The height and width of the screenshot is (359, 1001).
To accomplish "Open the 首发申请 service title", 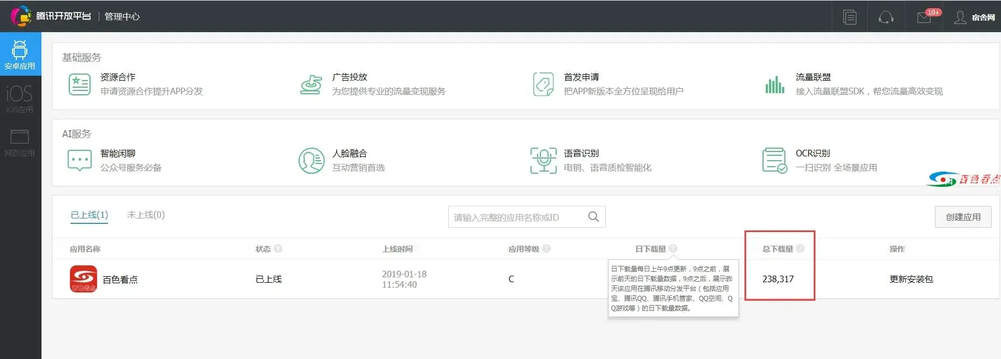I will tap(581, 77).
